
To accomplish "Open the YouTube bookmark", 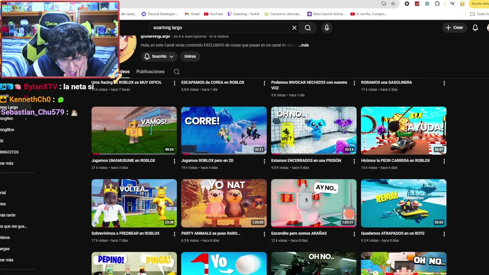I will [x=214, y=14].
